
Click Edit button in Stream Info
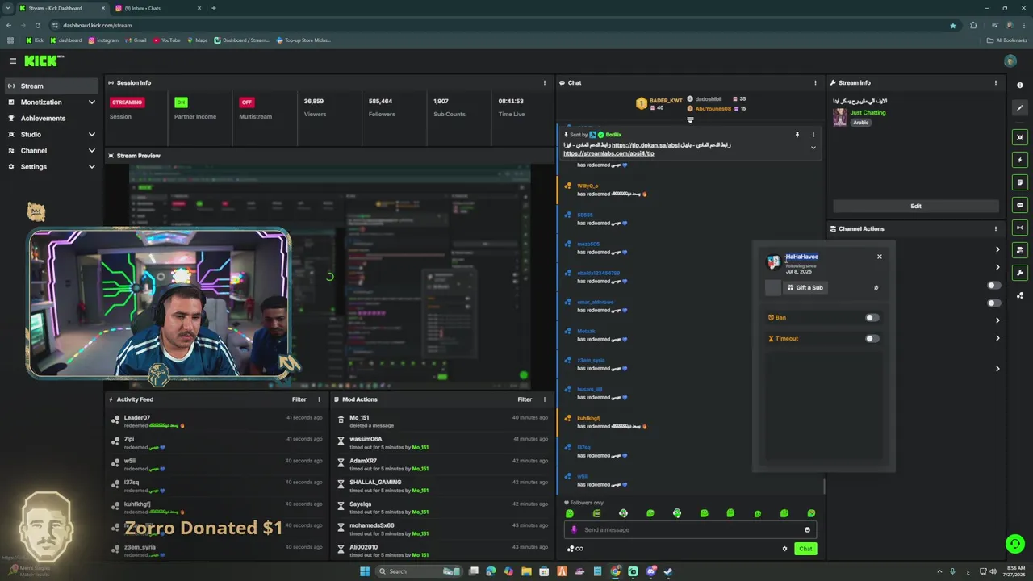click(916, 206)
